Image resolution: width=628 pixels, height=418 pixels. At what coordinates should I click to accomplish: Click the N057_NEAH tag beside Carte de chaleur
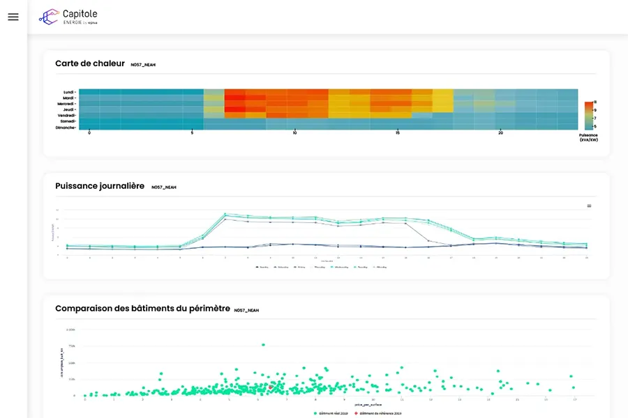[x=143, y=65]
